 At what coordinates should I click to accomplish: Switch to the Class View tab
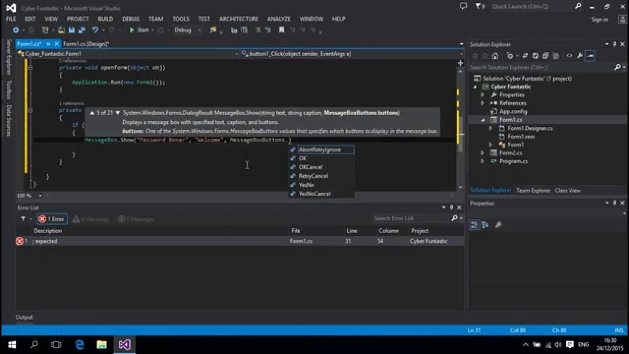click(568, 190)
